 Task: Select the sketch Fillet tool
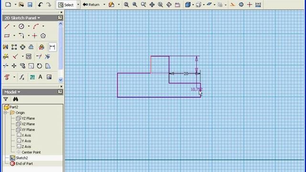pyautogui.click(x=22, y=36)
